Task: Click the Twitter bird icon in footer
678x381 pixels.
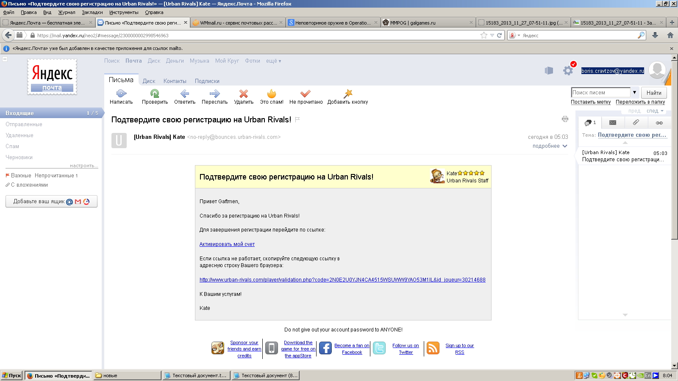Action: point(379,348)
